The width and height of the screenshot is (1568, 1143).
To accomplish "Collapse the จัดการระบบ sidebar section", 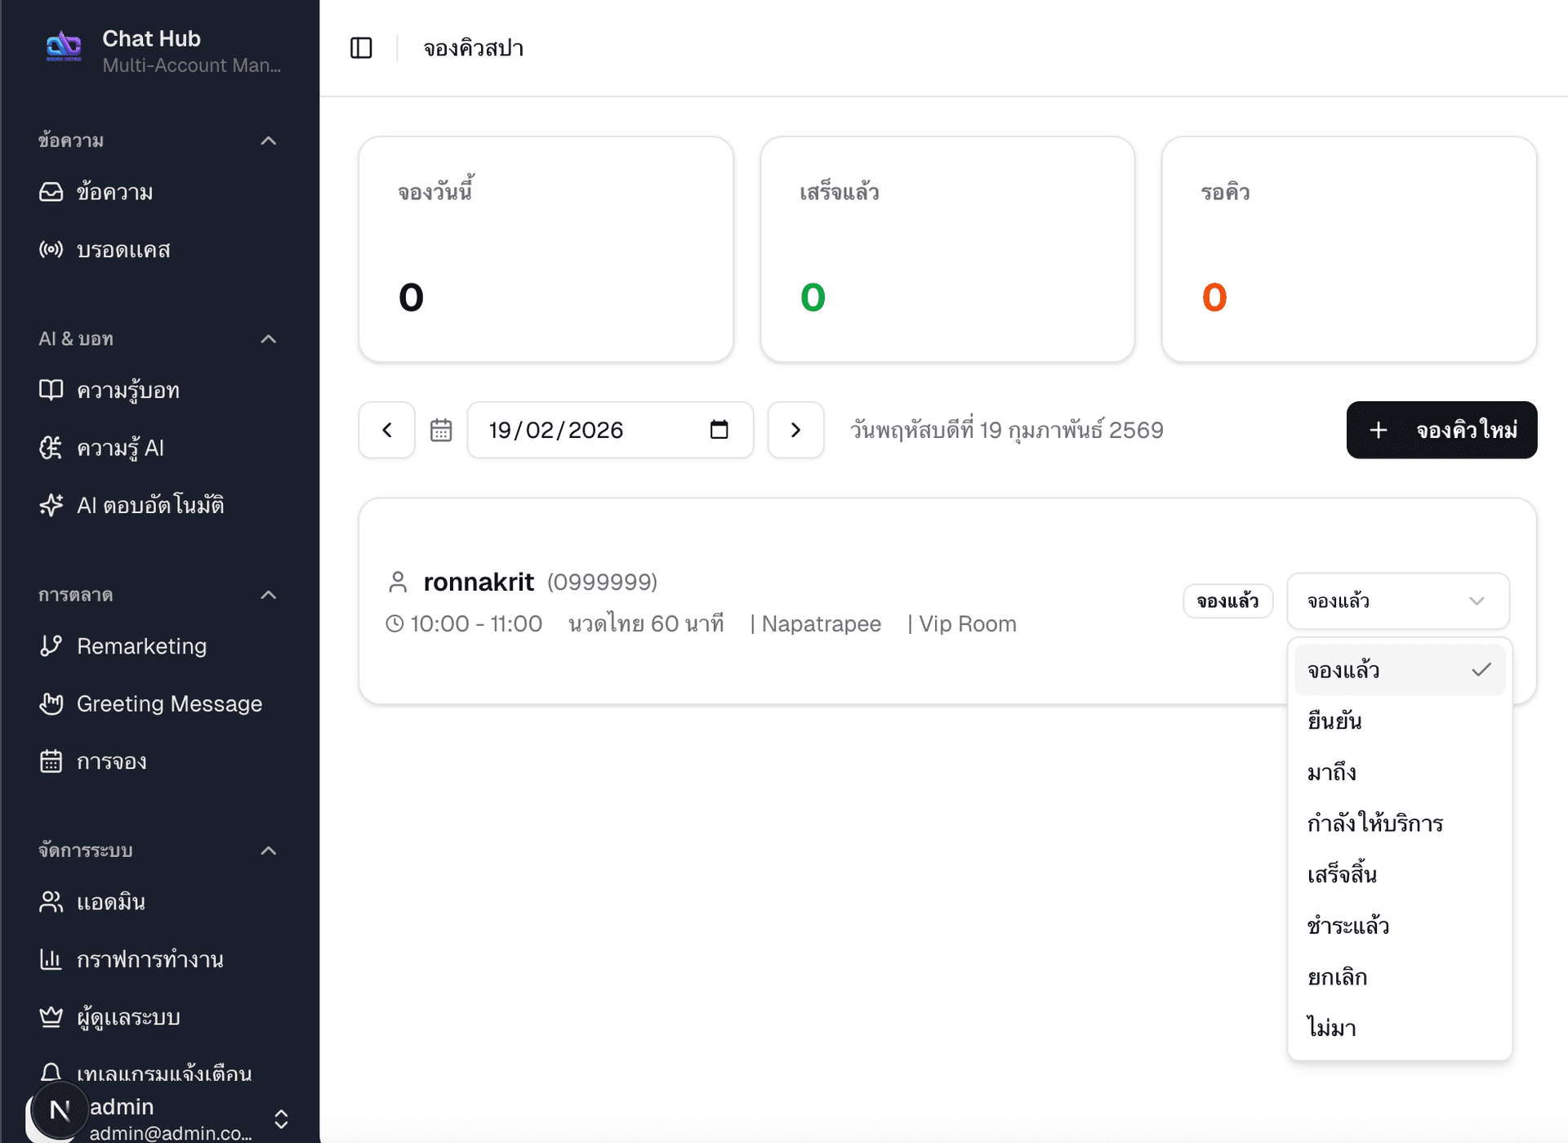I will 268,851.
